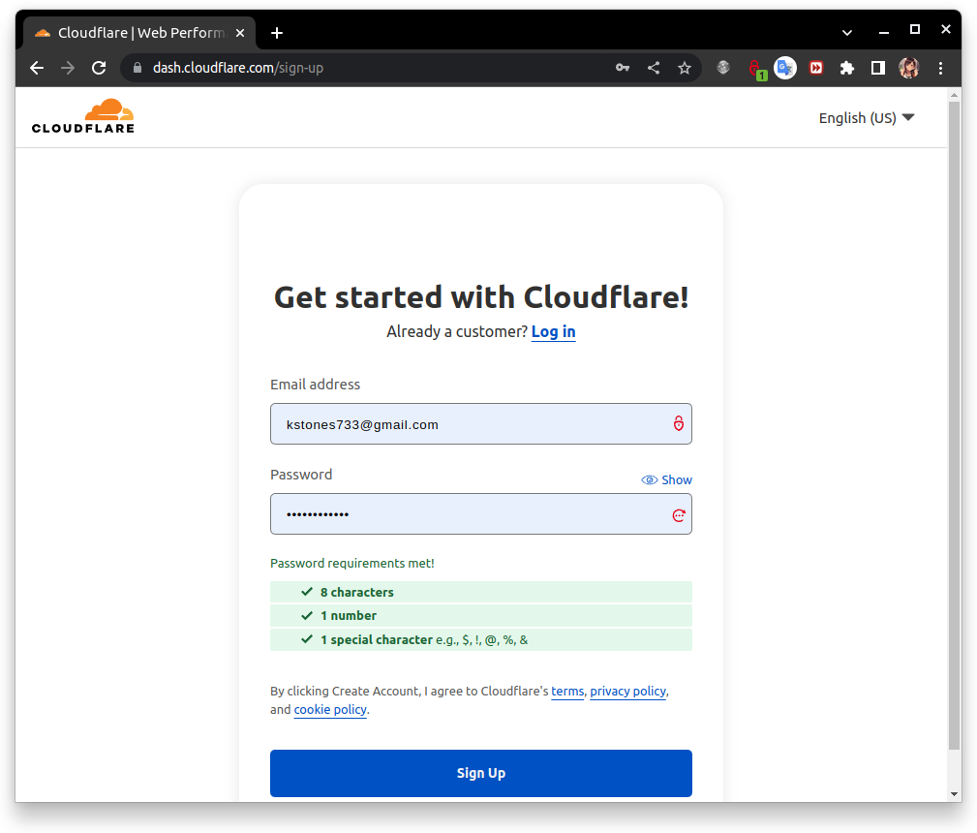Viewport: 977px width, 833px height.
Task: Click the saved passwords key icon
Action: pos(623,68)
